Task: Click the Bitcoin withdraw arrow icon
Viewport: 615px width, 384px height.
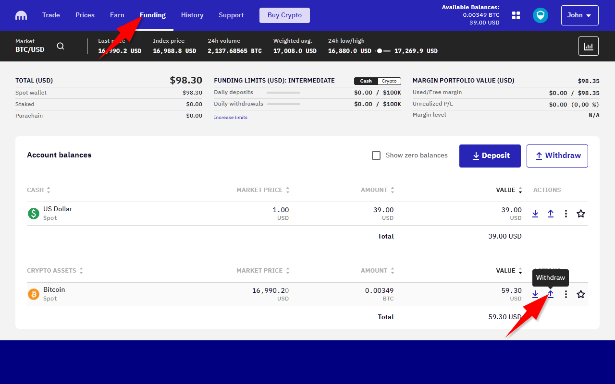Action: 551,294
